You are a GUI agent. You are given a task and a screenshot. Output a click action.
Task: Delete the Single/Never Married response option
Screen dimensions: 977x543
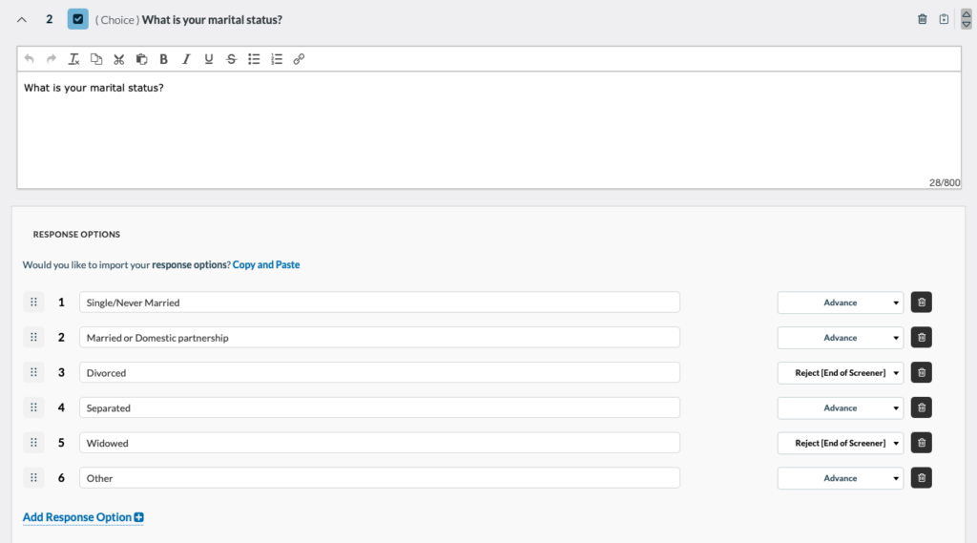pyautogui.click(x=922, y=303)
